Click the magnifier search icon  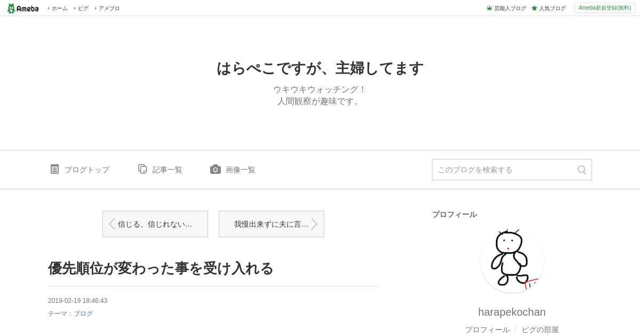(x=582, y=170)
